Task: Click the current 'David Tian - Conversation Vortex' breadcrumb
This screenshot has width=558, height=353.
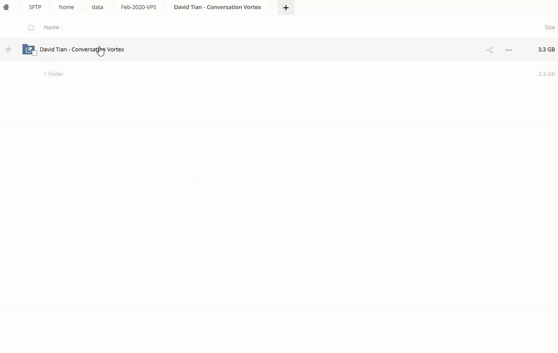Action: coord(217,7)
